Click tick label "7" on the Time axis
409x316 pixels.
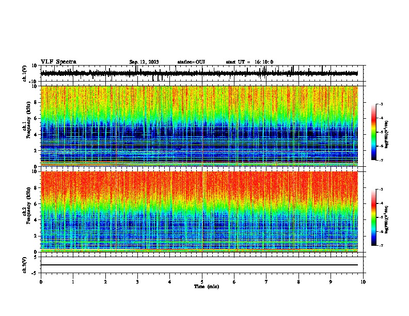[x=266, y=282]
